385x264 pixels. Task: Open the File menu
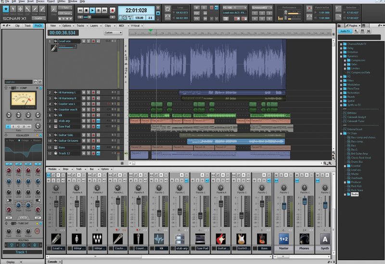pyautogui.click(x=7, y=1)
